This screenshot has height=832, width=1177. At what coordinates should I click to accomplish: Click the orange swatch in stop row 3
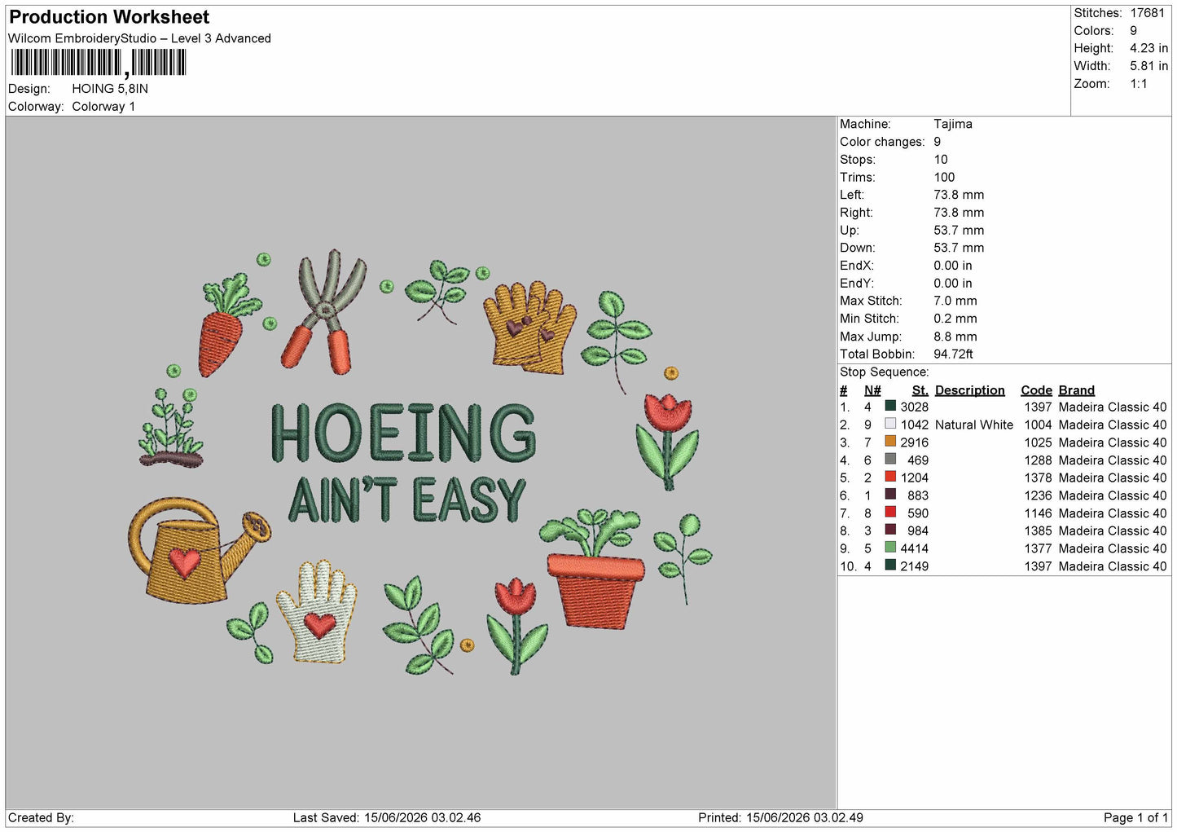pyautogui.click(x=890, y=442)
